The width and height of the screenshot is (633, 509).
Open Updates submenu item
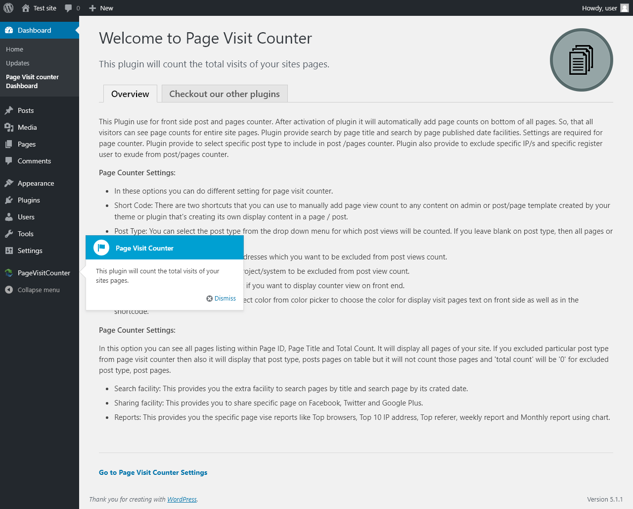tap(18, 63)
